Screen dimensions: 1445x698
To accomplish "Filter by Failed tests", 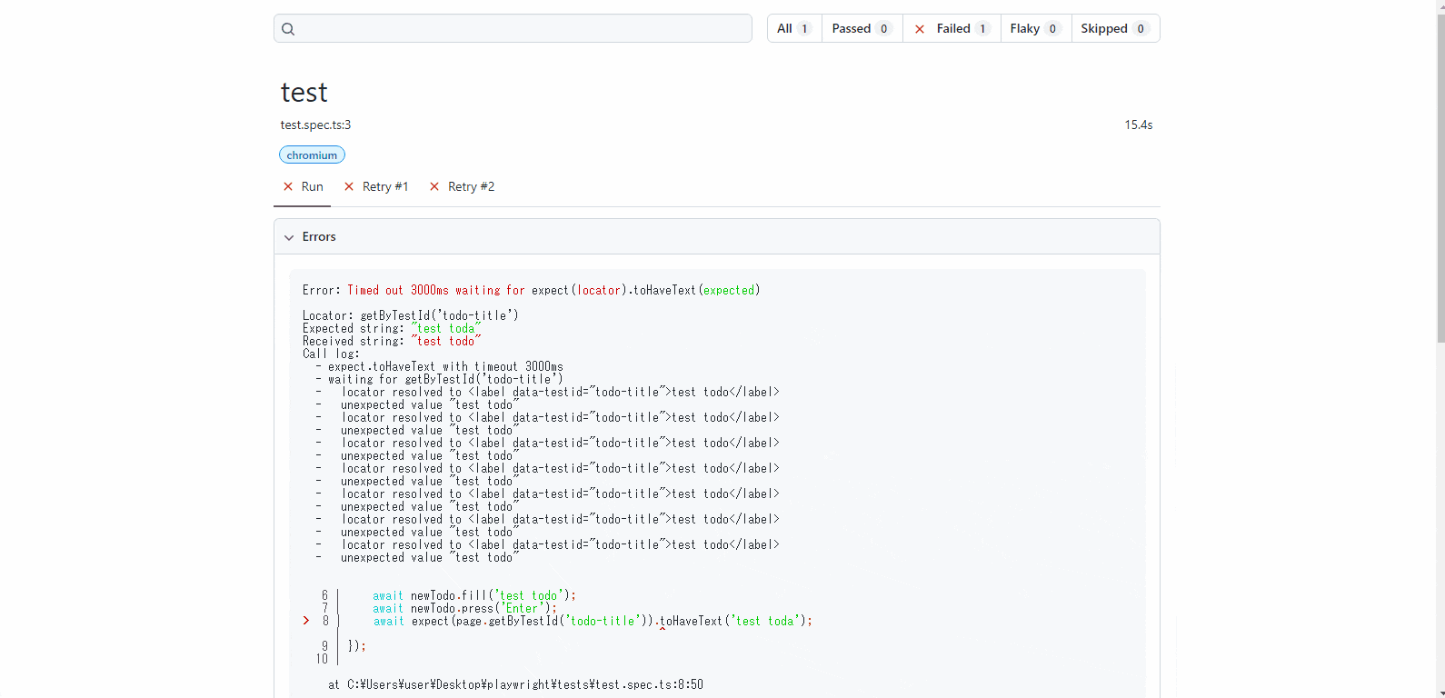I will (x=952, y=28).
